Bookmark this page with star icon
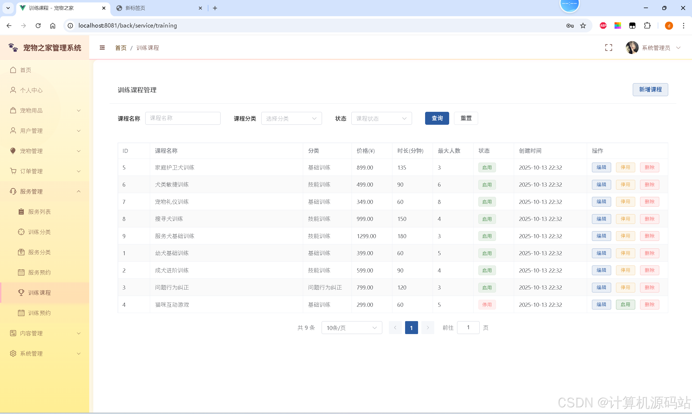The width and height of the screenshot is (692, 414). (583, 26)
